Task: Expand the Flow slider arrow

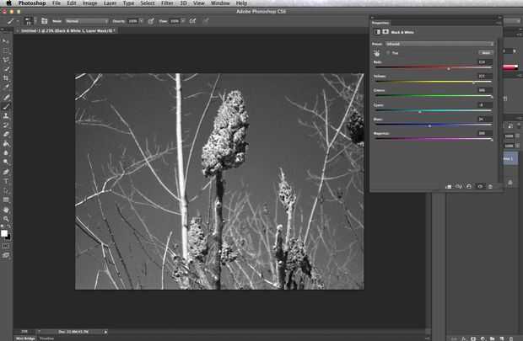Action: click(183, 21)
